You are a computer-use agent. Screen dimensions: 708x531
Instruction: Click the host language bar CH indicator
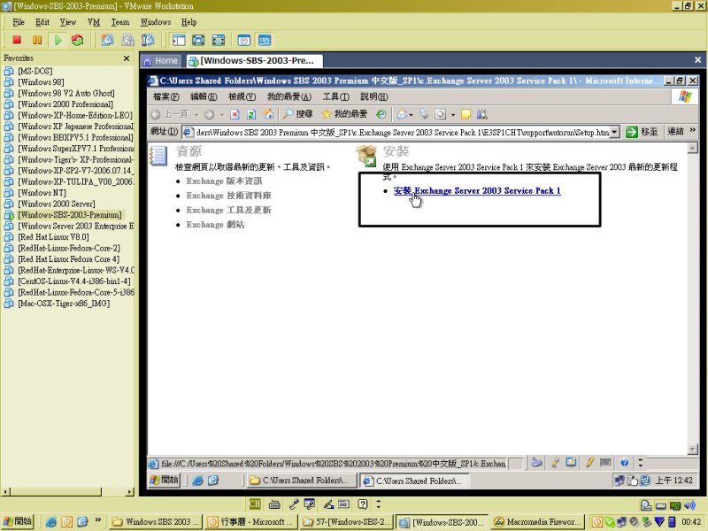click(255, 504)
